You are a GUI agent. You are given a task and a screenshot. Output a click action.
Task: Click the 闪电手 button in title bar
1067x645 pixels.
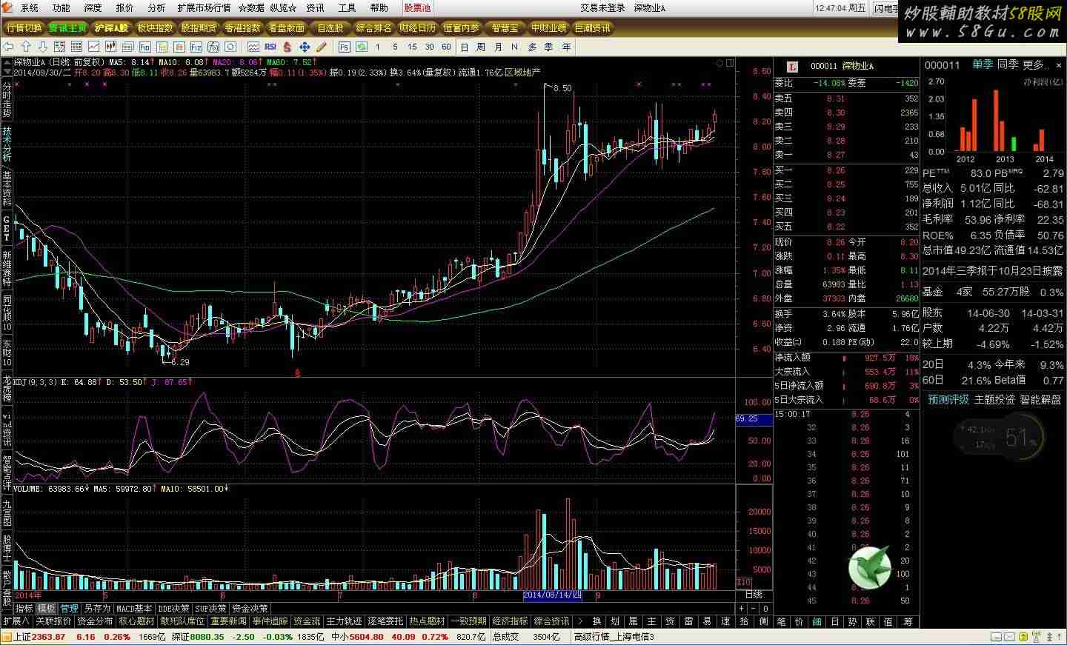pyautogui.click(x=886, y=8)
